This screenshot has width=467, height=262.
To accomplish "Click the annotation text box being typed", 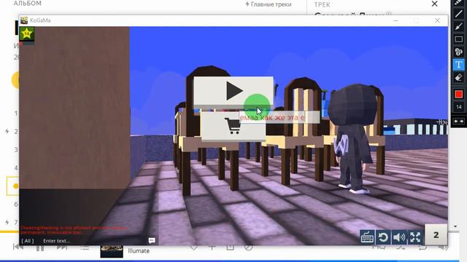I will coord(279,118).
